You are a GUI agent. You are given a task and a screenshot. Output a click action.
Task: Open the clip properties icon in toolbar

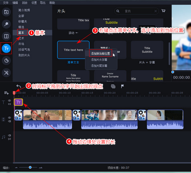[x=113, y=86]
